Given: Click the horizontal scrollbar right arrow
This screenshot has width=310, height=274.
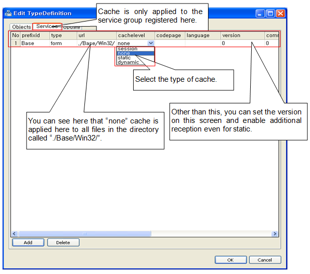Looking at the screenshot, I should [x=274, y=234].
